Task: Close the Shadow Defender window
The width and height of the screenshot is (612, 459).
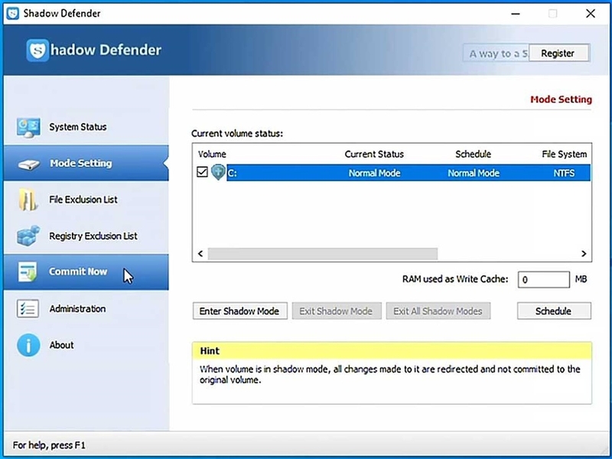Action: (591, 14)
